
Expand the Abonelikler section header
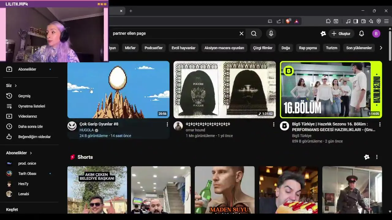(x=19, y=153)
